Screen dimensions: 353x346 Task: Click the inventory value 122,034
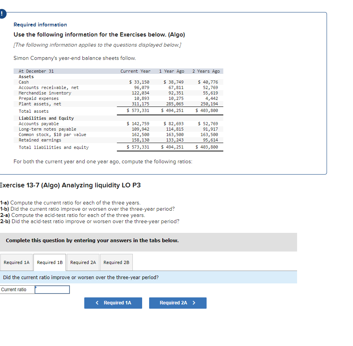[x=141, y=93]
